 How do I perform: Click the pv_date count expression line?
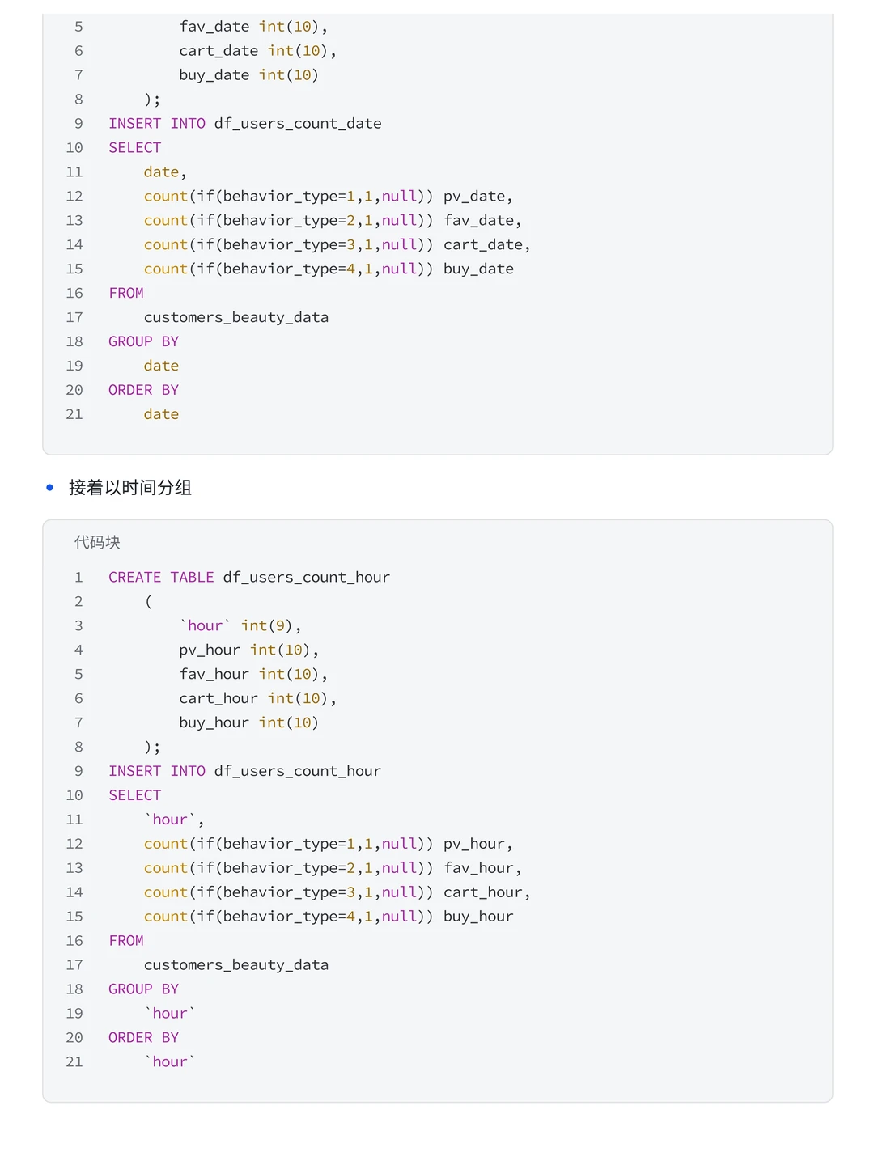coord(329,196)
